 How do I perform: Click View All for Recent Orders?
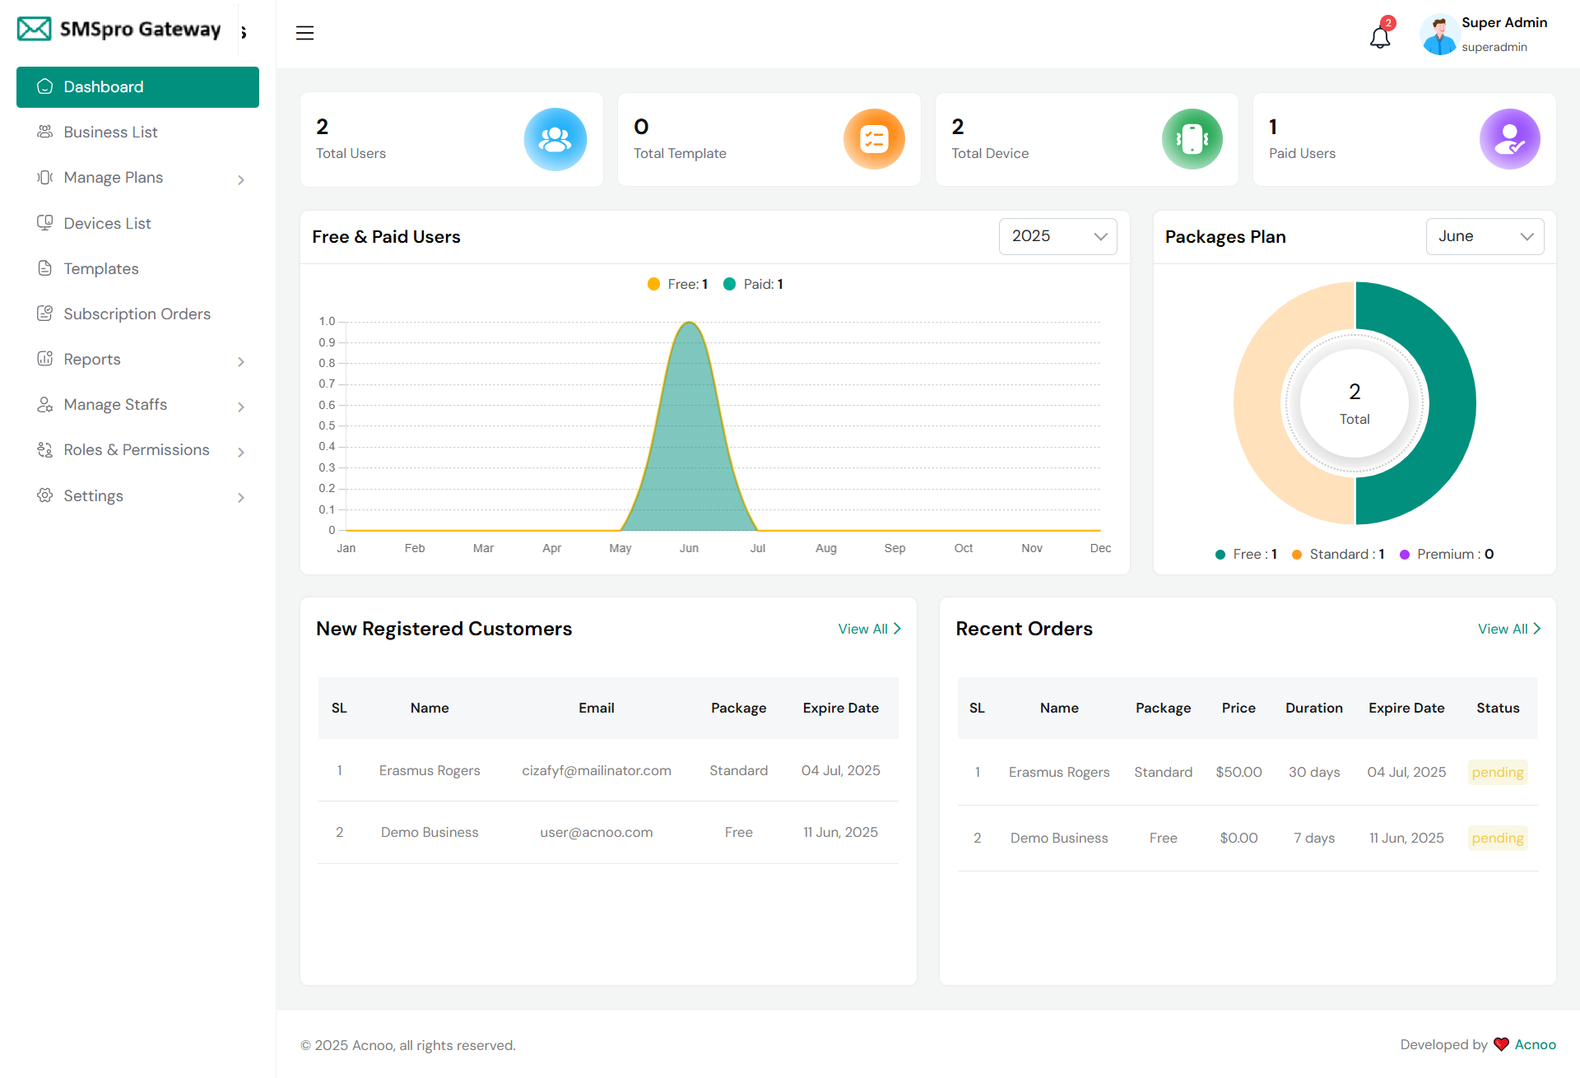(1508, 629)
